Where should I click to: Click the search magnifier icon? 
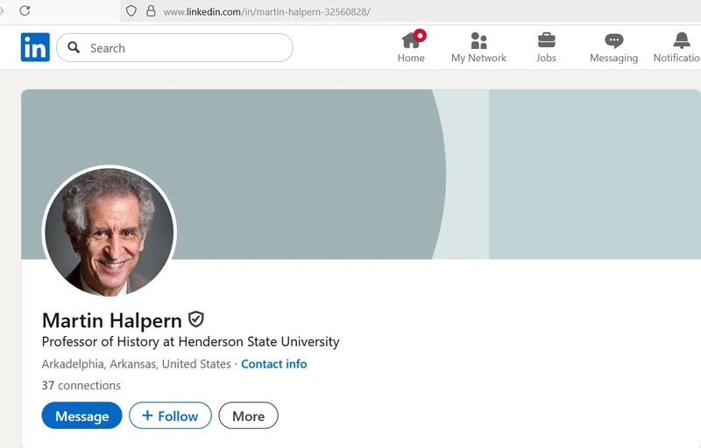pos(74,48)
